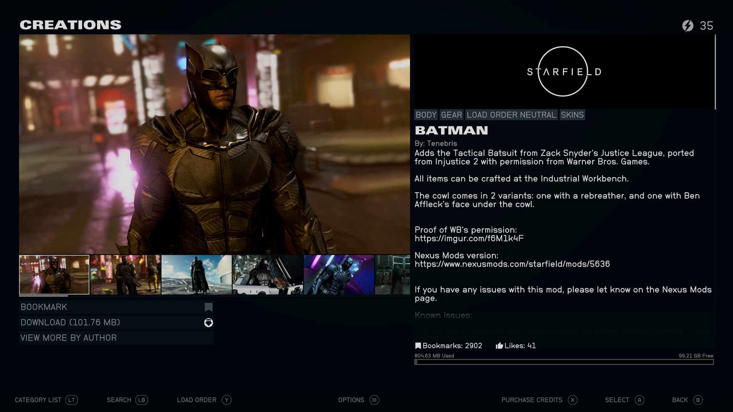Click the large Batman preview image
Screen dimensions: 733x412
[215, 144]
